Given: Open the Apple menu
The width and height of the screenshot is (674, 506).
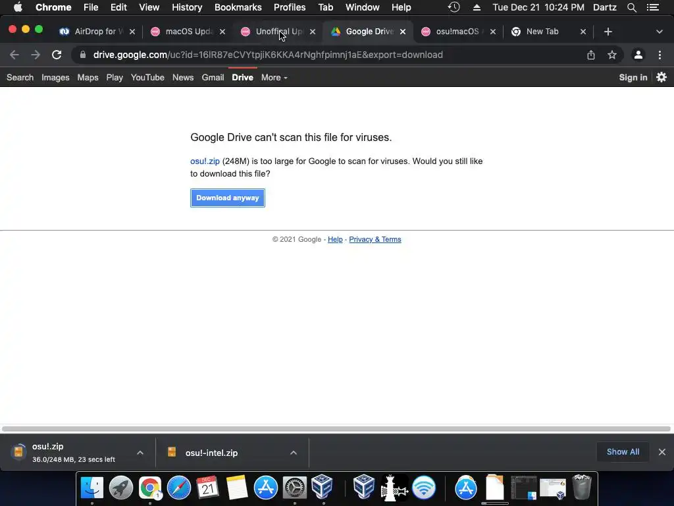Looking at the screenshot, I should 18,7.
